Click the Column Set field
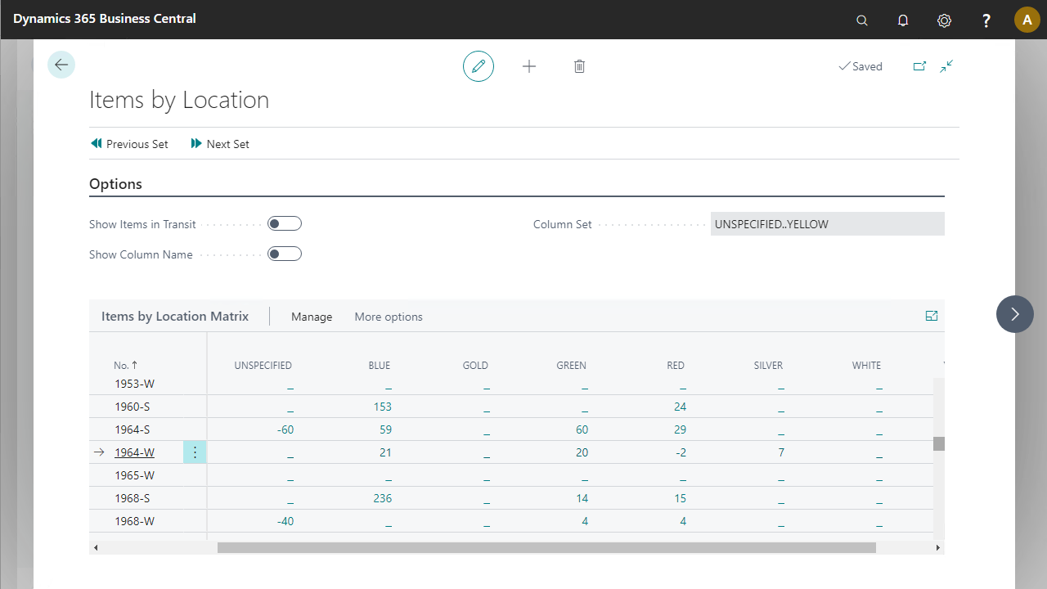Image resolution: width=1047 pixels, height=589 pixels. coord(828,224)
